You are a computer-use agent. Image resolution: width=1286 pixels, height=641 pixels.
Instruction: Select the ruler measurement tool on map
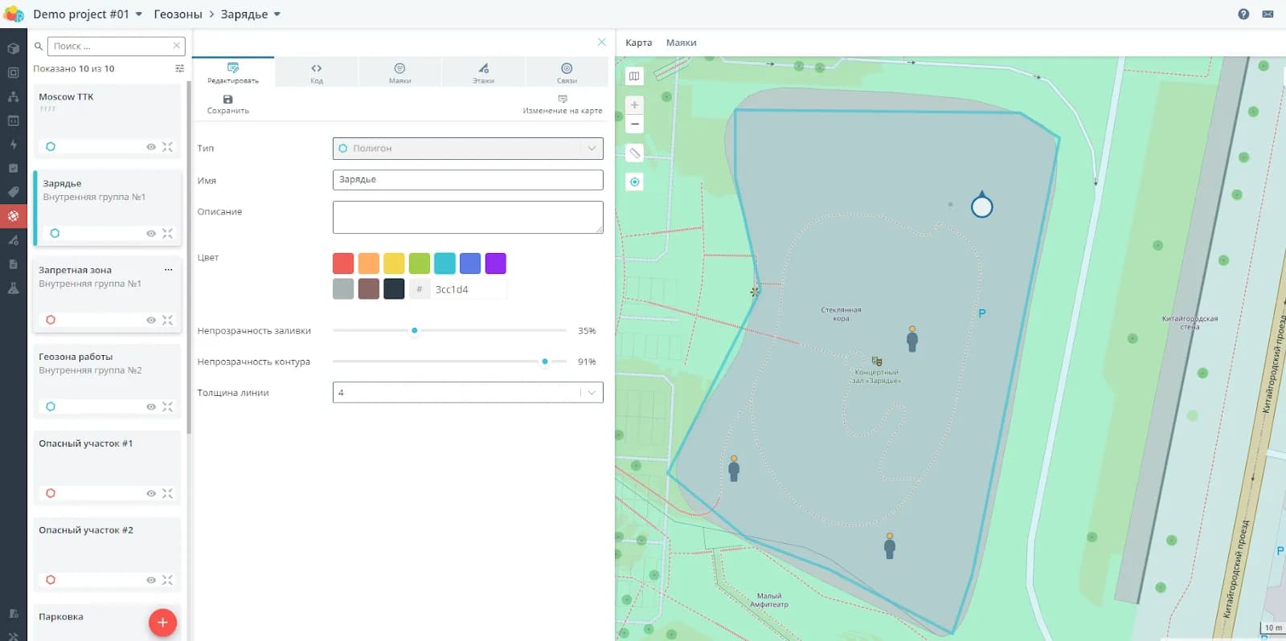coord(634,153)
